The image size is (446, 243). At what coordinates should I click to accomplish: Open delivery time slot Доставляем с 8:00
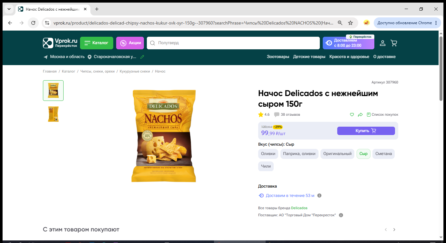pyautogui.click(x=349, y=43)
